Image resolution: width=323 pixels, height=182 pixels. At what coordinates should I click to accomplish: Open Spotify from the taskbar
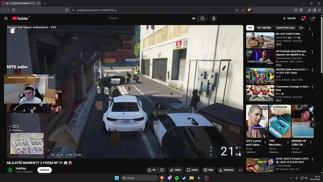[x=177, y=178]
